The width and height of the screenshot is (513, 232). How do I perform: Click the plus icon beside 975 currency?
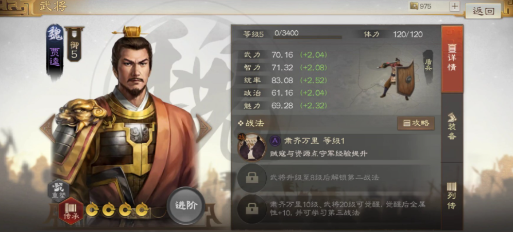[x=455, y=6]
